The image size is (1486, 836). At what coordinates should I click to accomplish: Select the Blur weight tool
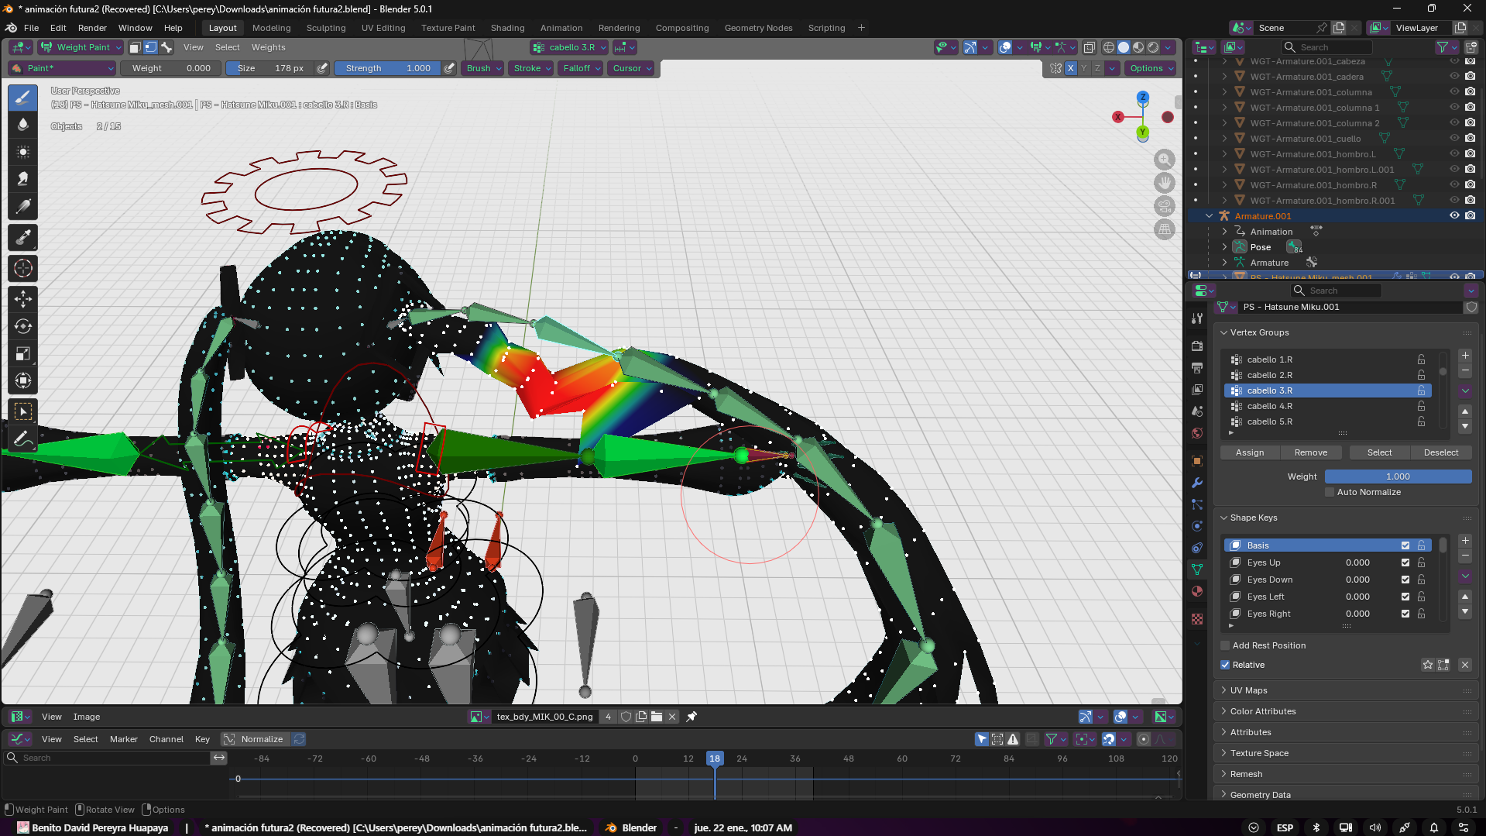tap(23, 125)
